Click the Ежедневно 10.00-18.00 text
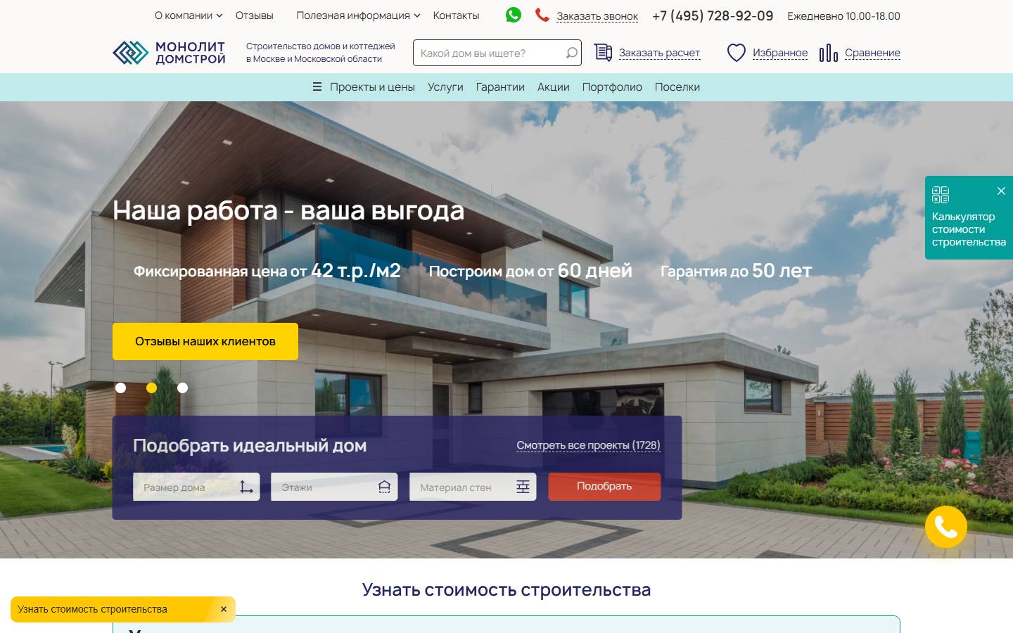 coord(843,15)
